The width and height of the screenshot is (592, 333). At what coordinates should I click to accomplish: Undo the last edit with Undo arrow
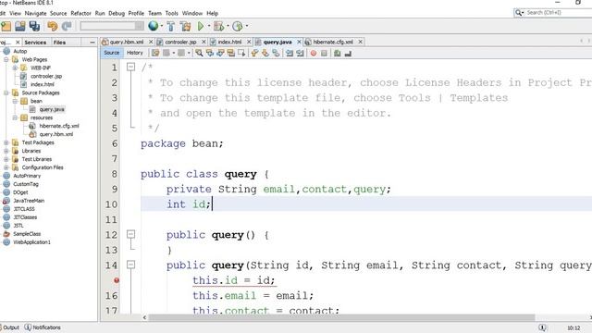coord(52,26)
